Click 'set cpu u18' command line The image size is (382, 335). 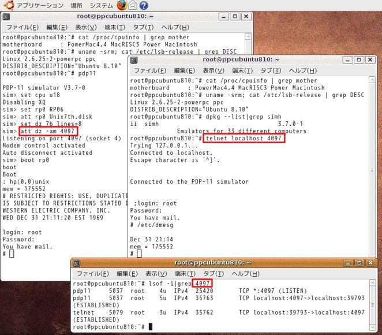click(x=31, y=95)
